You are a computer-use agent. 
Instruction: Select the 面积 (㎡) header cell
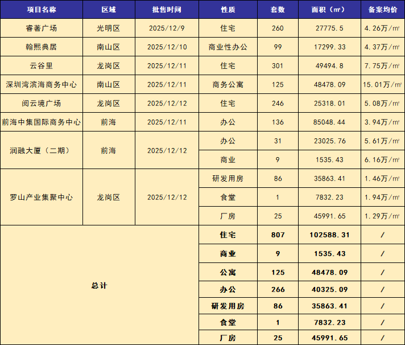(x=329, y=10)
